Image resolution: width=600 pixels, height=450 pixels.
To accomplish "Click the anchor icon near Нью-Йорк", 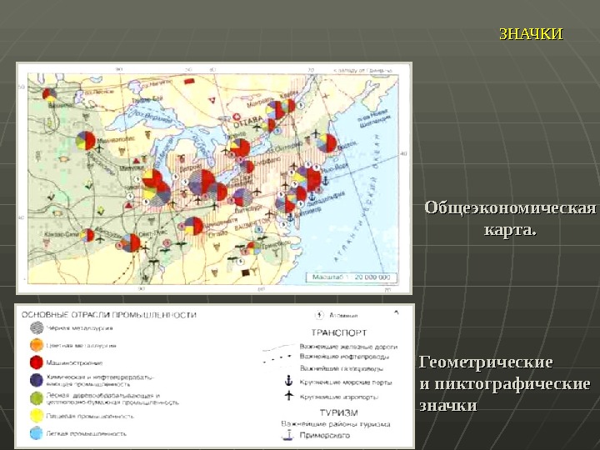I will (x=326, y=180).
